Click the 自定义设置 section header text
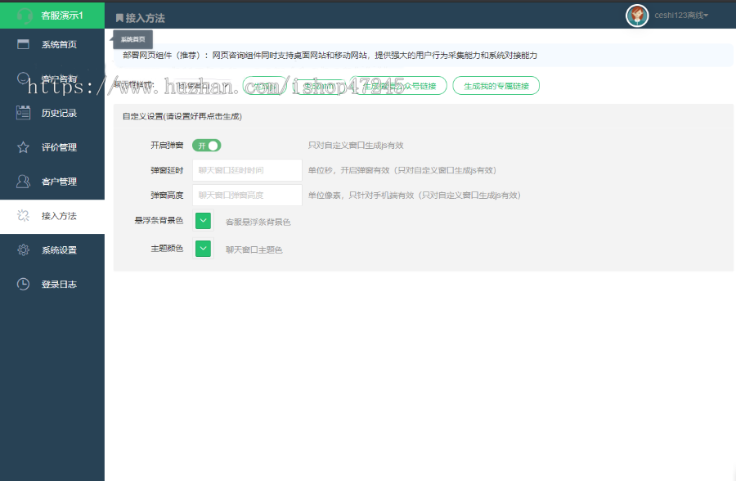 (182, 116)
